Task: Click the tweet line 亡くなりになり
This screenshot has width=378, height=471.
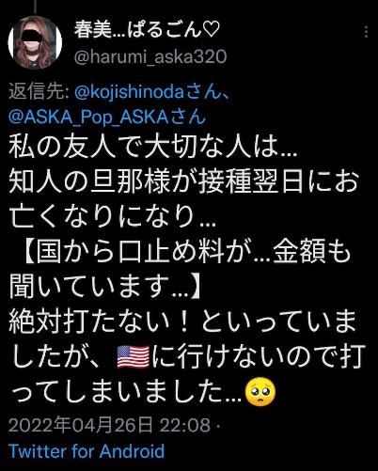Action: [113, 216]
